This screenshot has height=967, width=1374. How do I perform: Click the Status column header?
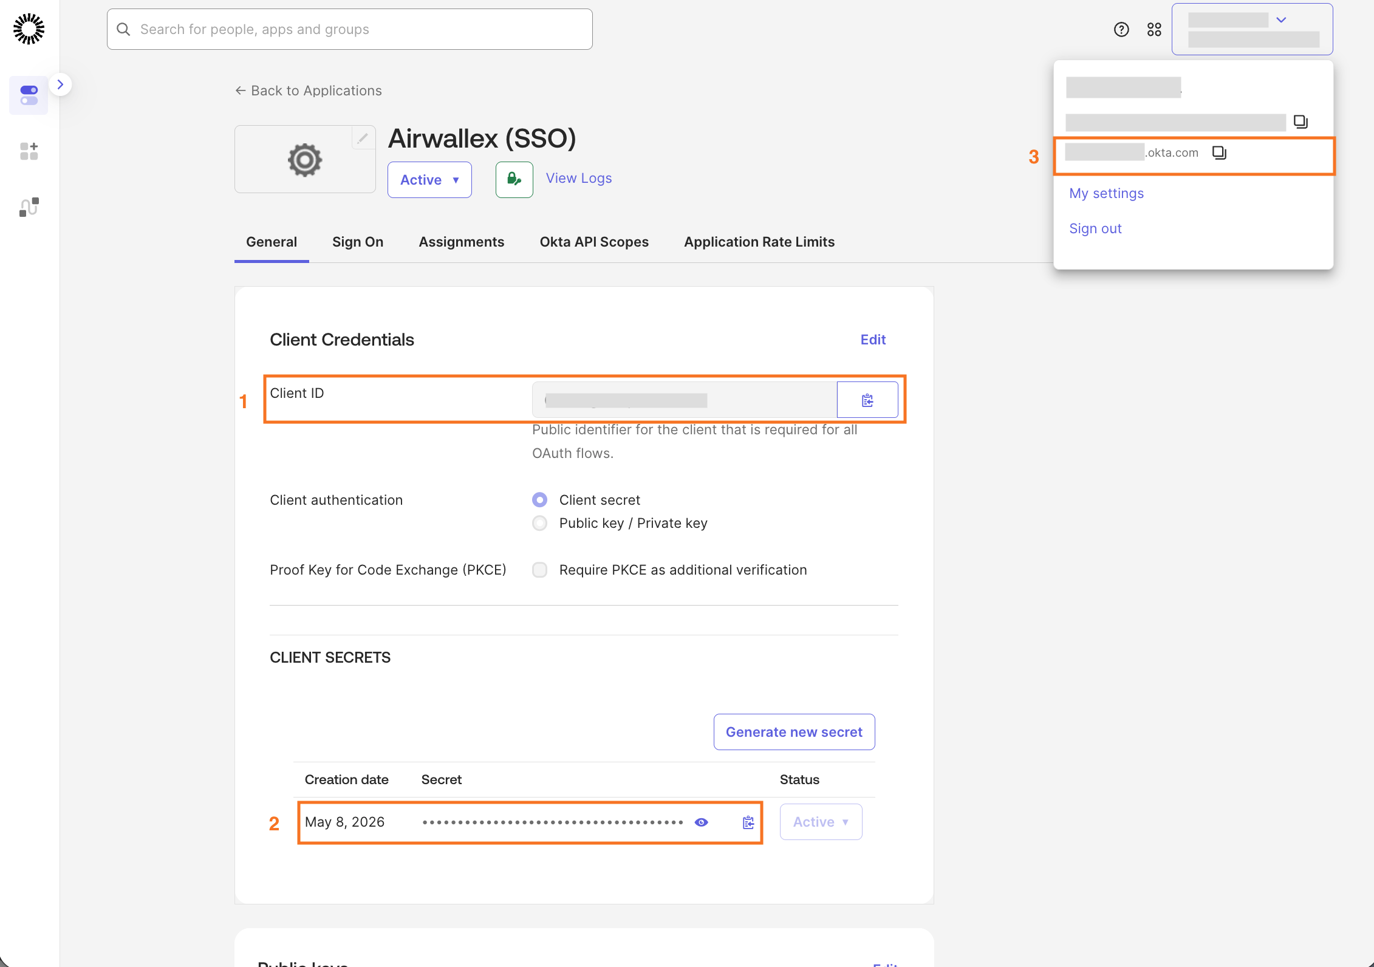click(x=799, y=779)
